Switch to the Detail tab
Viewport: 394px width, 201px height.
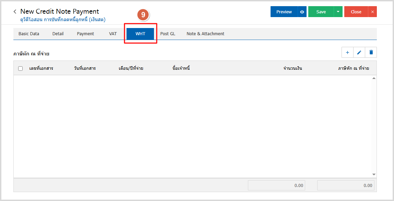58,34
